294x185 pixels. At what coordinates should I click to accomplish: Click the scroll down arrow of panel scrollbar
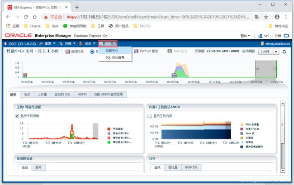coord(283,171)
